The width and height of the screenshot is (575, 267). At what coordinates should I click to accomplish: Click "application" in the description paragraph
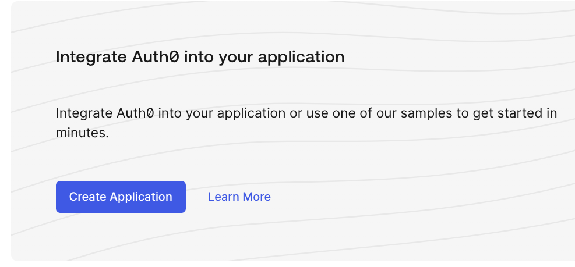pos(253,113)
